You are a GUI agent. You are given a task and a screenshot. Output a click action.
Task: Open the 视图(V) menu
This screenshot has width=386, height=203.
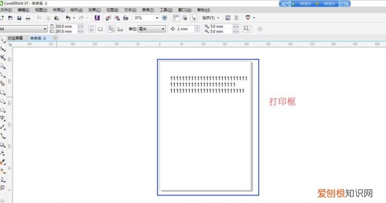tap(41, 10)
